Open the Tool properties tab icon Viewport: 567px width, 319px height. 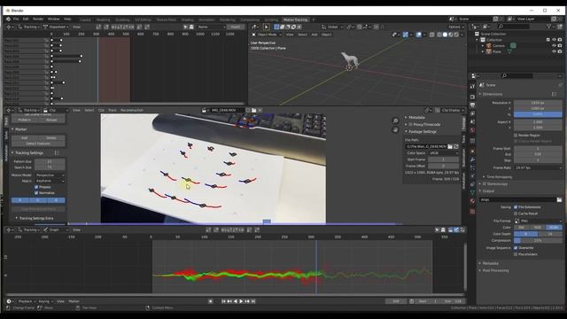472,86
